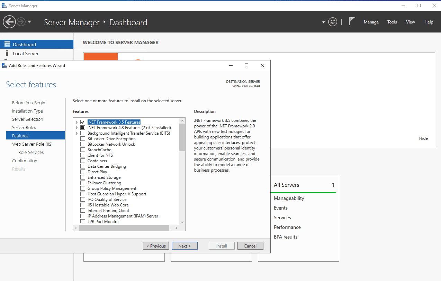Click the Add Roles wizard title icon
The width and height of the screenshot is (441, 281).
[4, 65]
